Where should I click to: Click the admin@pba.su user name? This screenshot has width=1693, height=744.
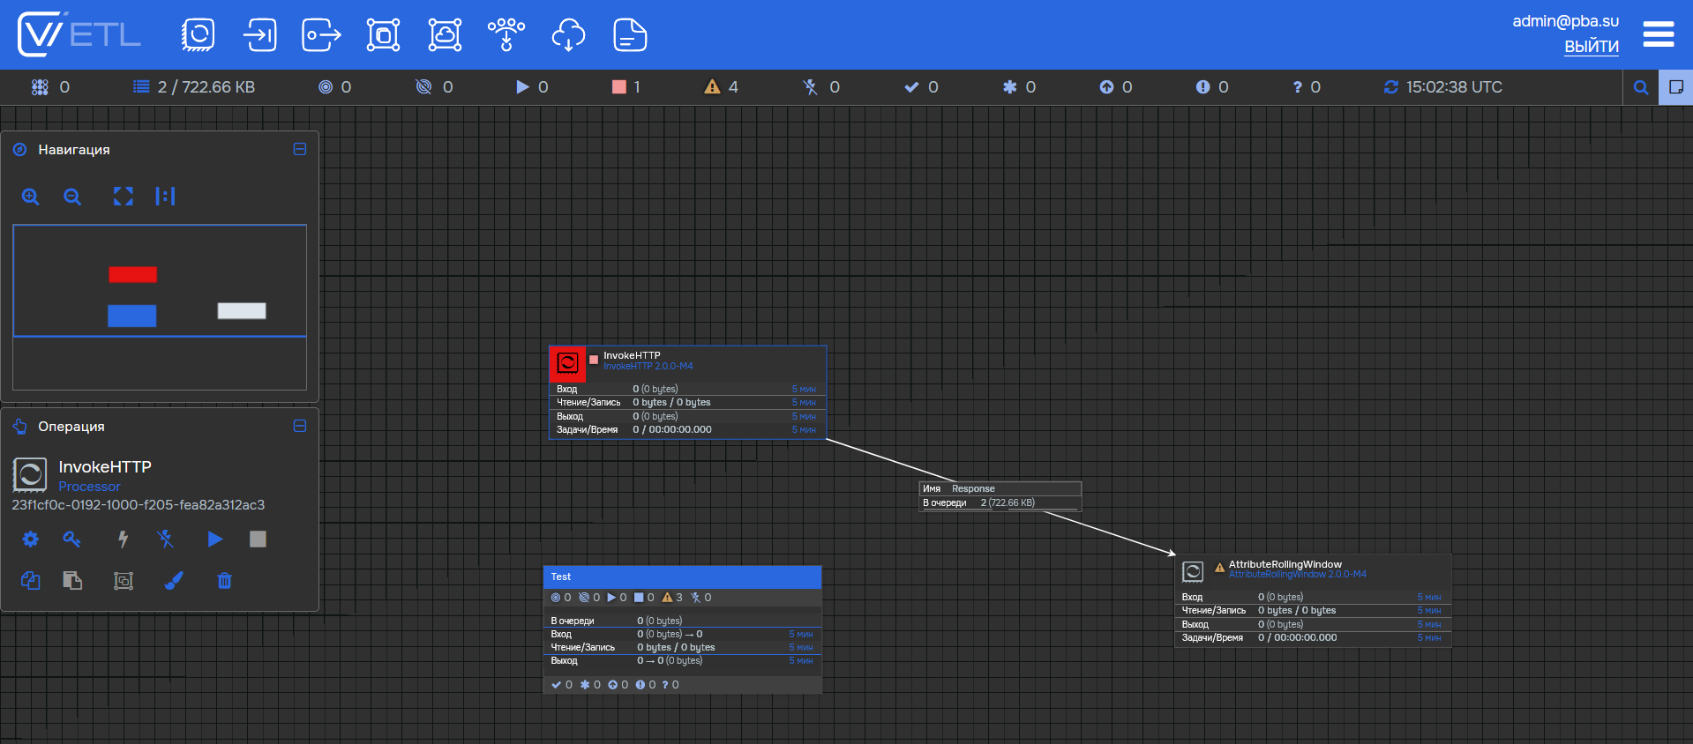tap(1565, 21)
